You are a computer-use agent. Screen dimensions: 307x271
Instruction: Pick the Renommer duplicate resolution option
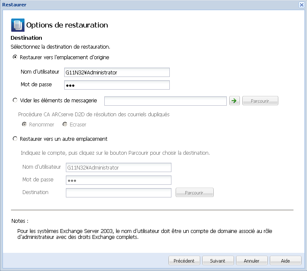[x=25, y=124]
